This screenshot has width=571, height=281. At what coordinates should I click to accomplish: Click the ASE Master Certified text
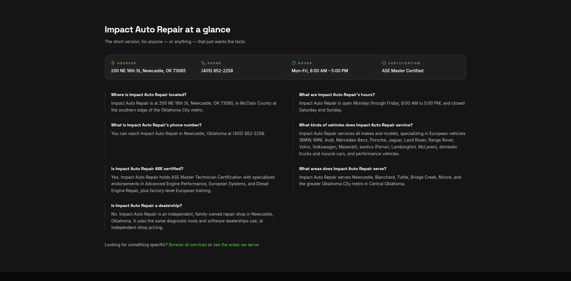403,71
